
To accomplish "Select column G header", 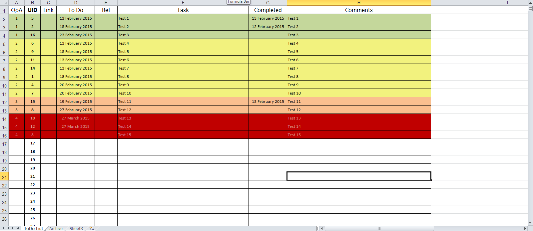I will point(268,3).
